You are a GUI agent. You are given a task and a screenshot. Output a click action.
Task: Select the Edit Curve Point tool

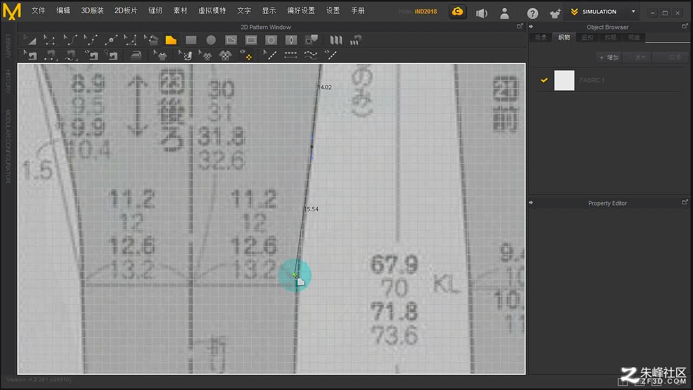[x=90, y=40]
